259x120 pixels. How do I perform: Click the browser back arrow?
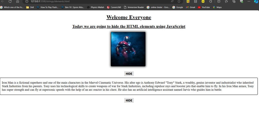pos(3,1)
